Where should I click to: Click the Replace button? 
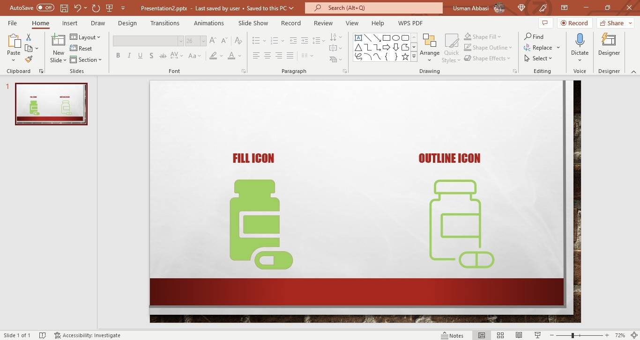pyautogui.click(x=538, y=48)
